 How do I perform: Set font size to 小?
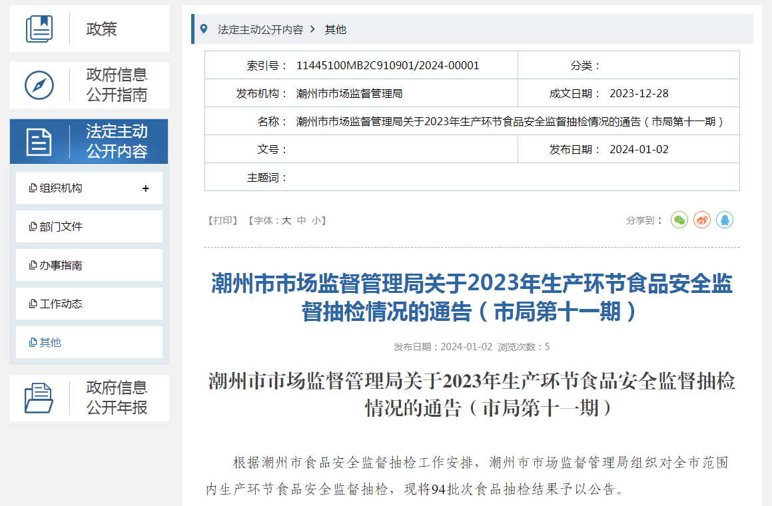pyautogui.click(x=316, y=220)
